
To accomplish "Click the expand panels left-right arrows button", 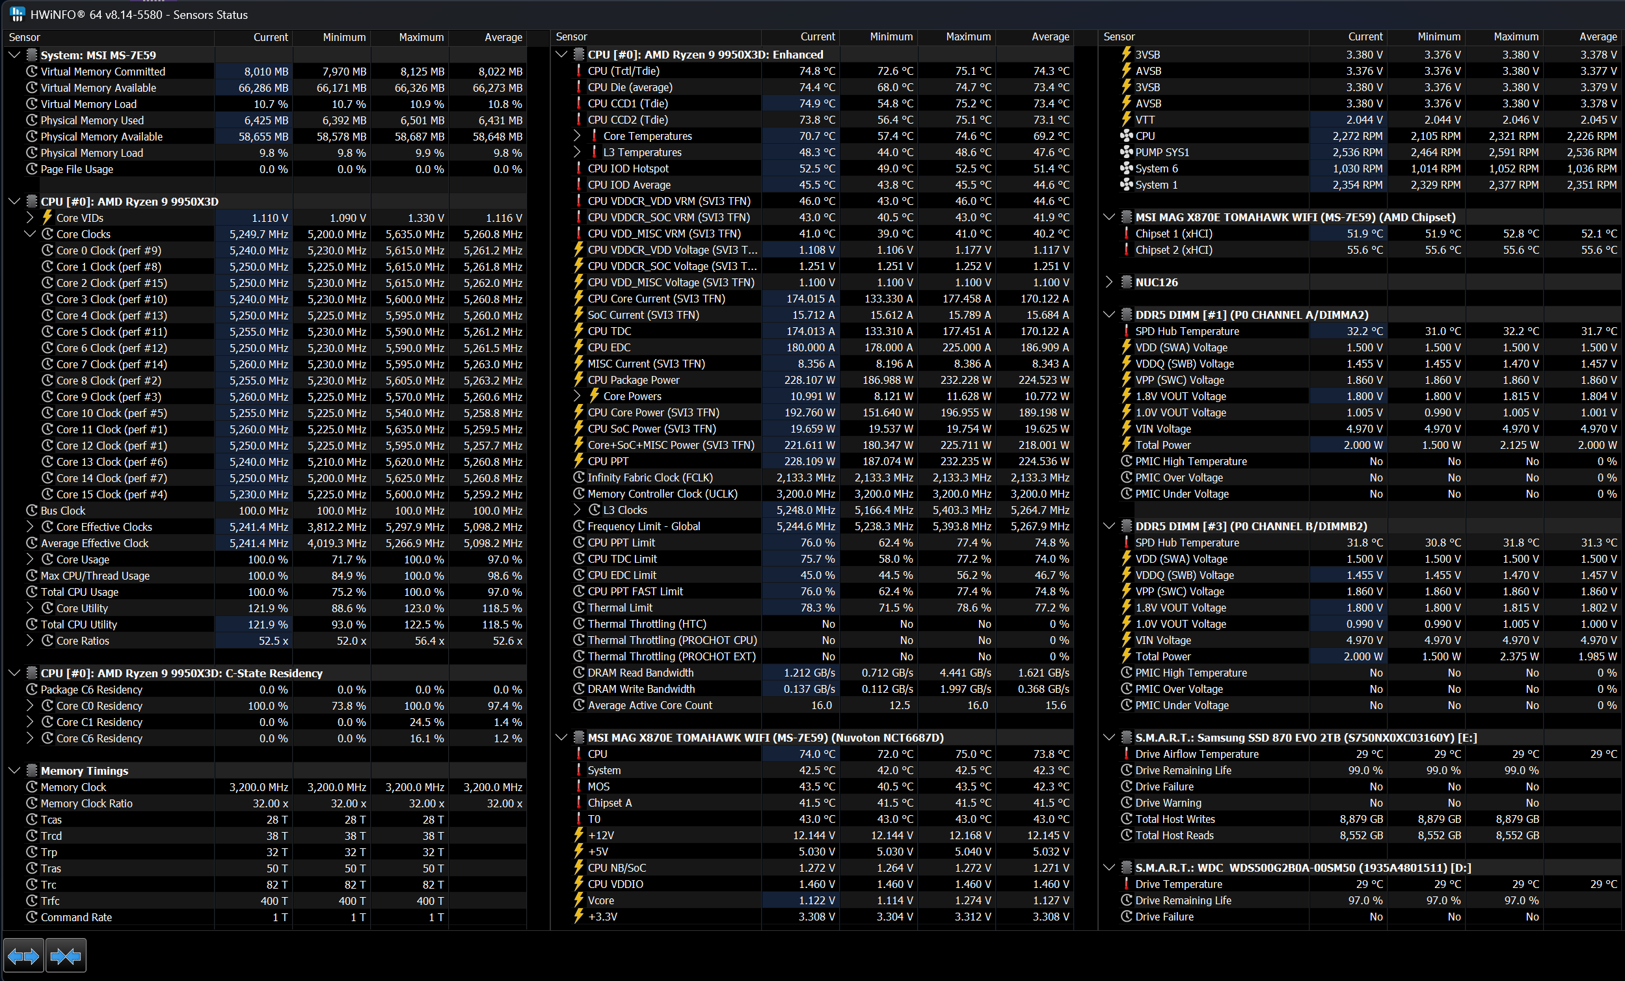I will [23, 955].
